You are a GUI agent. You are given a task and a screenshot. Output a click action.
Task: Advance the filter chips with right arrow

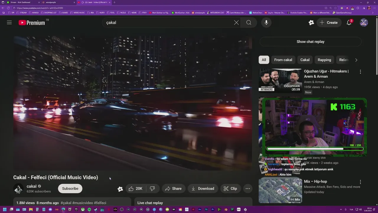coord(356,60)
